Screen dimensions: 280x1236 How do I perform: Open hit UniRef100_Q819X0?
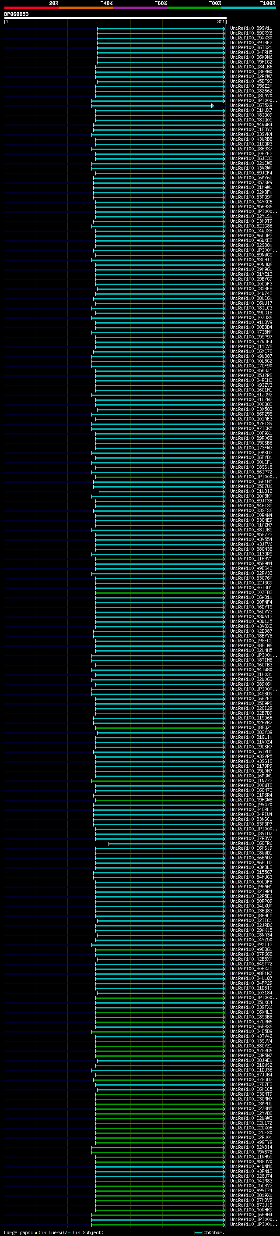point(251,1195)
